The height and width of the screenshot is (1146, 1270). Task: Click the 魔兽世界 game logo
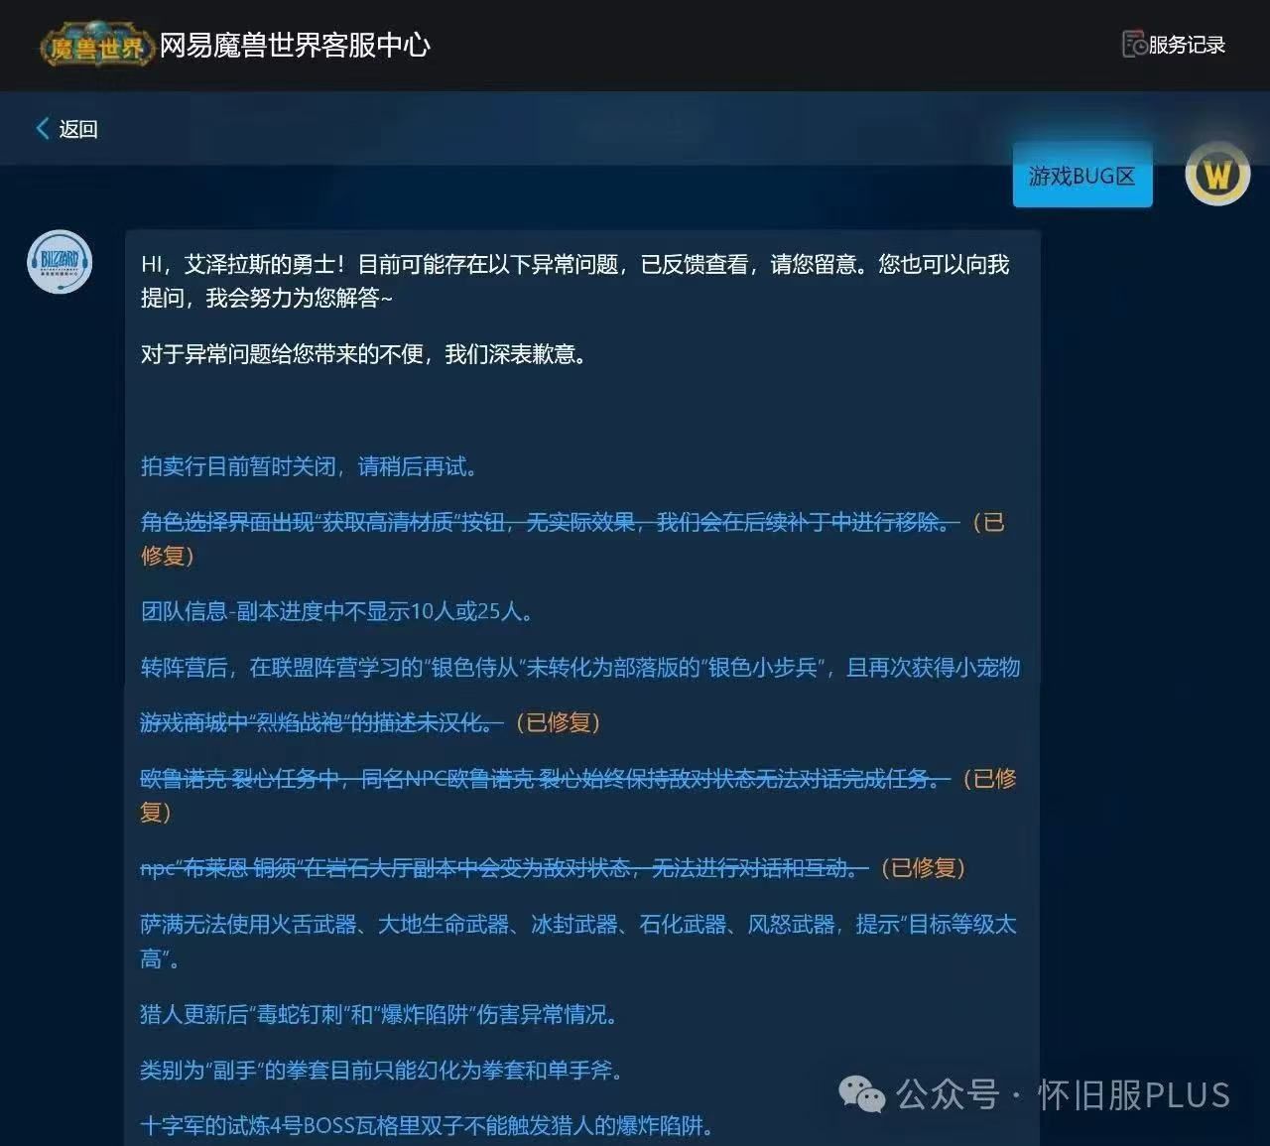click(94, 45)
